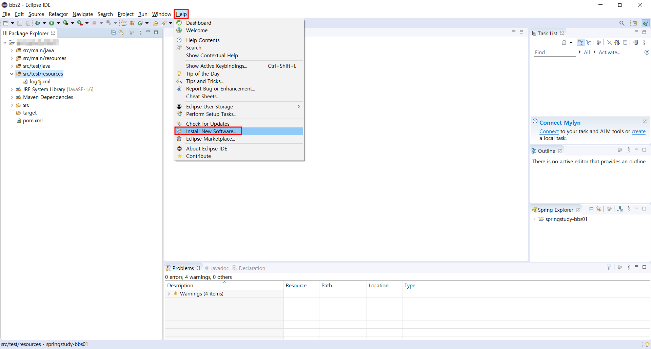The width and height of the screenshot is (651, 349).
Task: Switch to the Javadoc tab
Action: click(x=217, y=268)
